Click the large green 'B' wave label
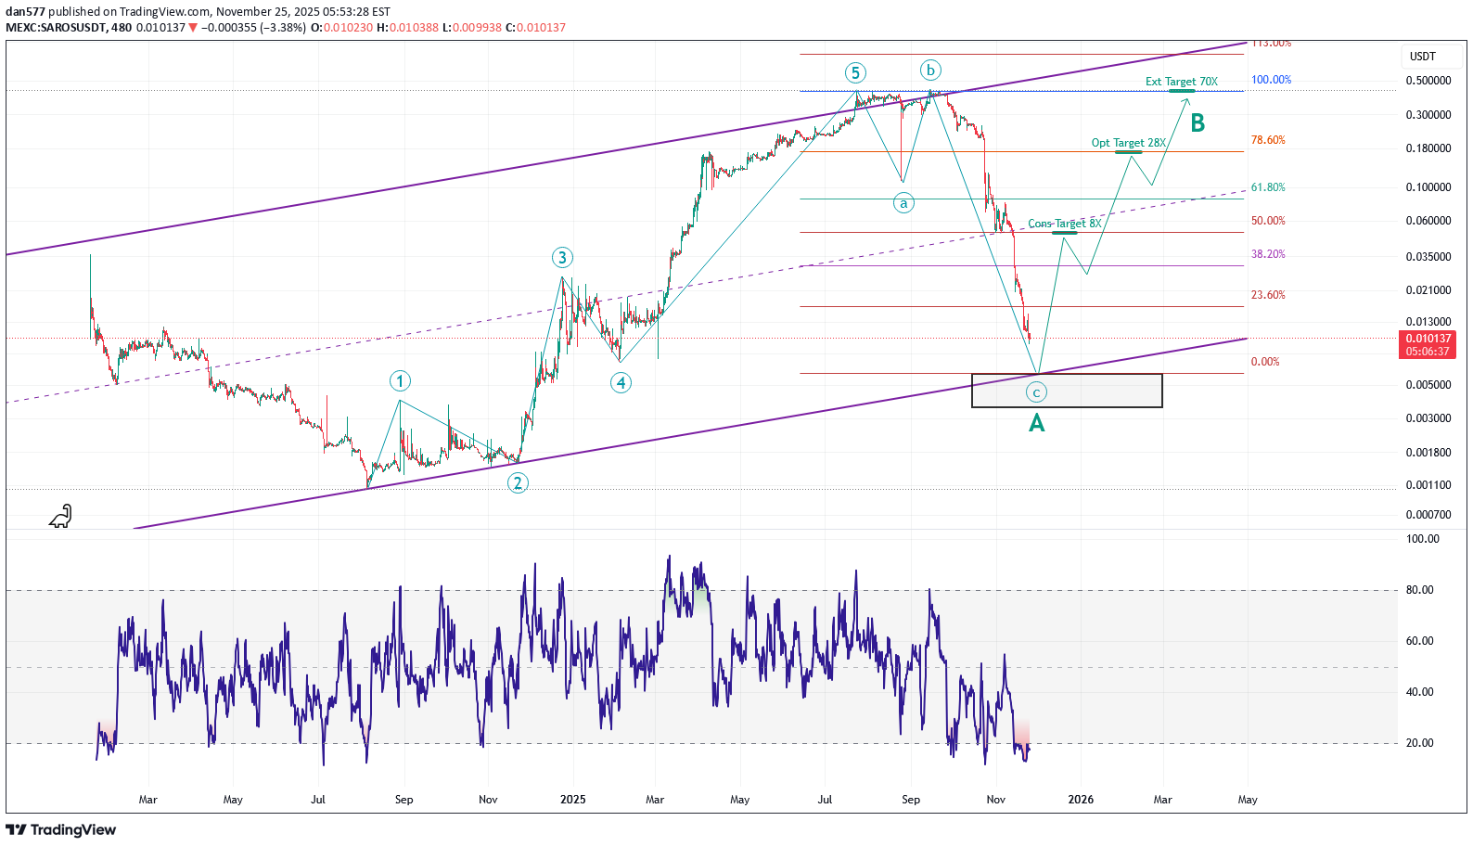 pos(1198,122)
